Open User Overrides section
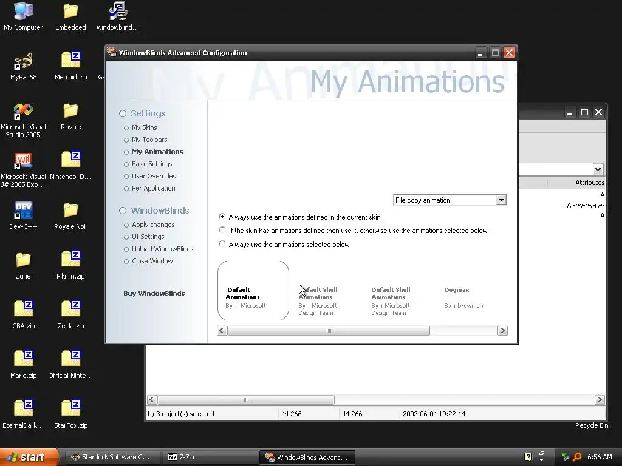This screenshot has height=466, width=622. pos(154,177)
